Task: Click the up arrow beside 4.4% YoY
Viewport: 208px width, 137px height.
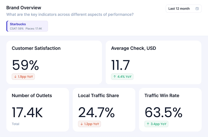Action: 114,77
